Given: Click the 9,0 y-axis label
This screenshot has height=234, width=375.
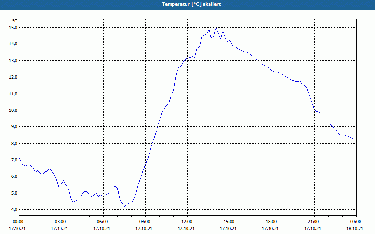Looking at the screenshot, I should click(15, 127).
